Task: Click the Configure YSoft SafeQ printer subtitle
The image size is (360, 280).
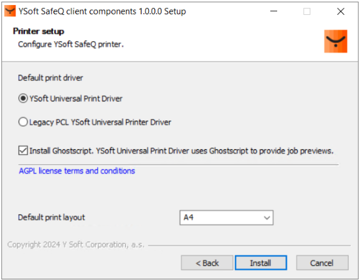Action: [x=71, y=44]
